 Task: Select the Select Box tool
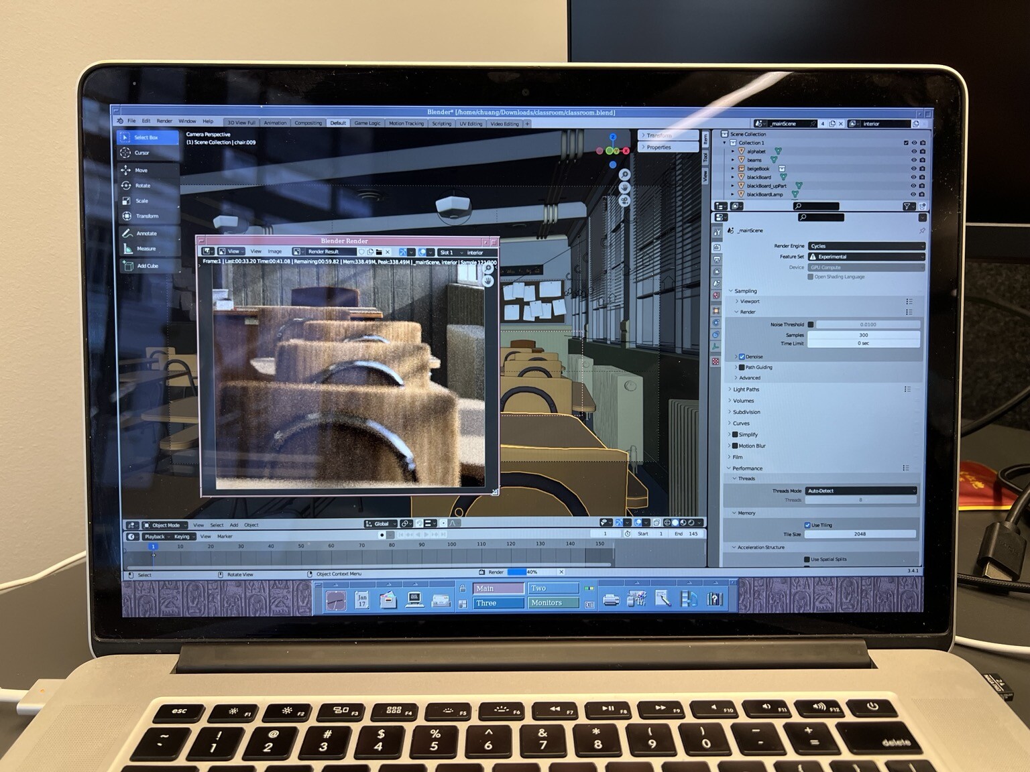tap(148, 137)
